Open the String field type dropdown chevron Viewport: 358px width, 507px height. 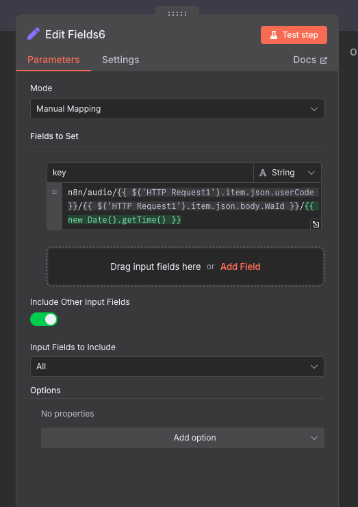pyautogui.click(x=311, y=173)
